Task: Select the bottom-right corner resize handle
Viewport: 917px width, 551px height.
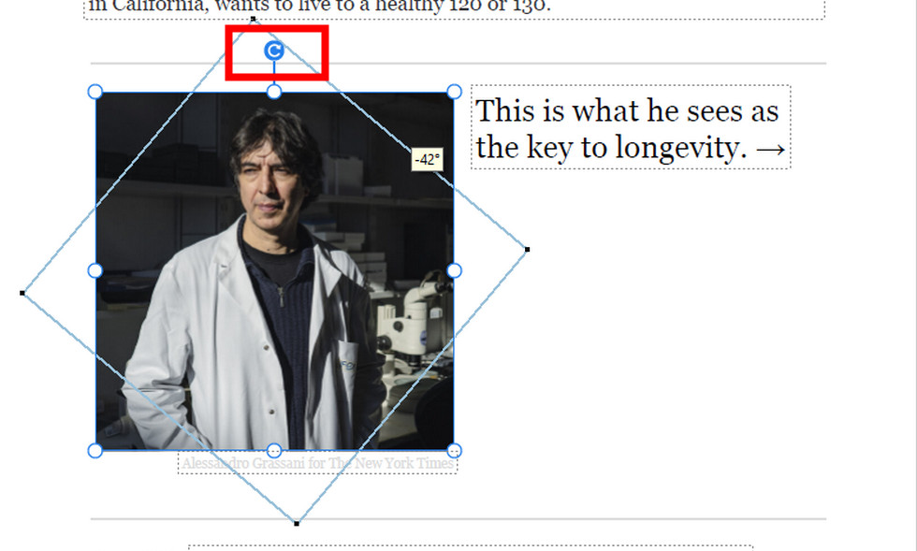Action: click(x=454, y=451)
